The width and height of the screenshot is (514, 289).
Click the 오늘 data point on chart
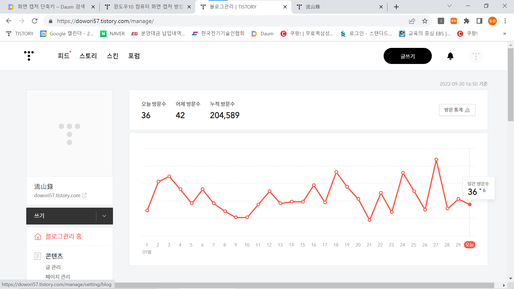(x=470, y=204)
